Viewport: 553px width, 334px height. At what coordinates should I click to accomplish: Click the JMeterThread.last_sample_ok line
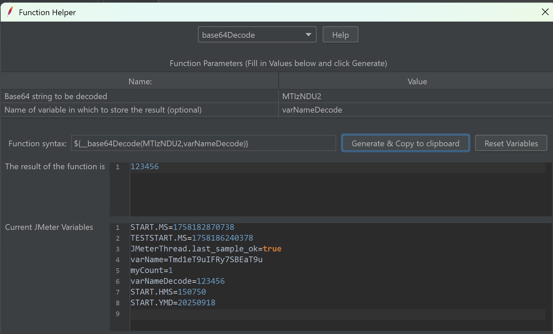point(206,249)
